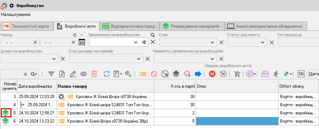Open the Статус документу dropdown
This screenshot has height=129, width=319.
(263, 42)
